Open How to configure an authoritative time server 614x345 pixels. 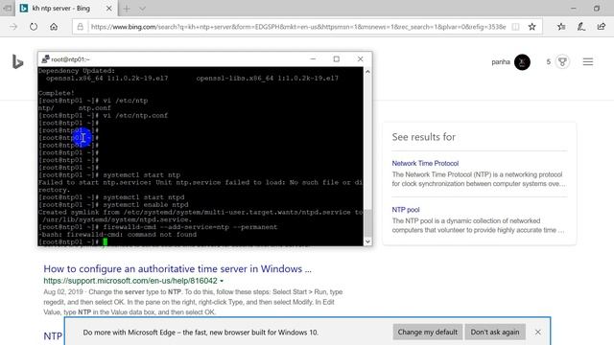point(177,268)
